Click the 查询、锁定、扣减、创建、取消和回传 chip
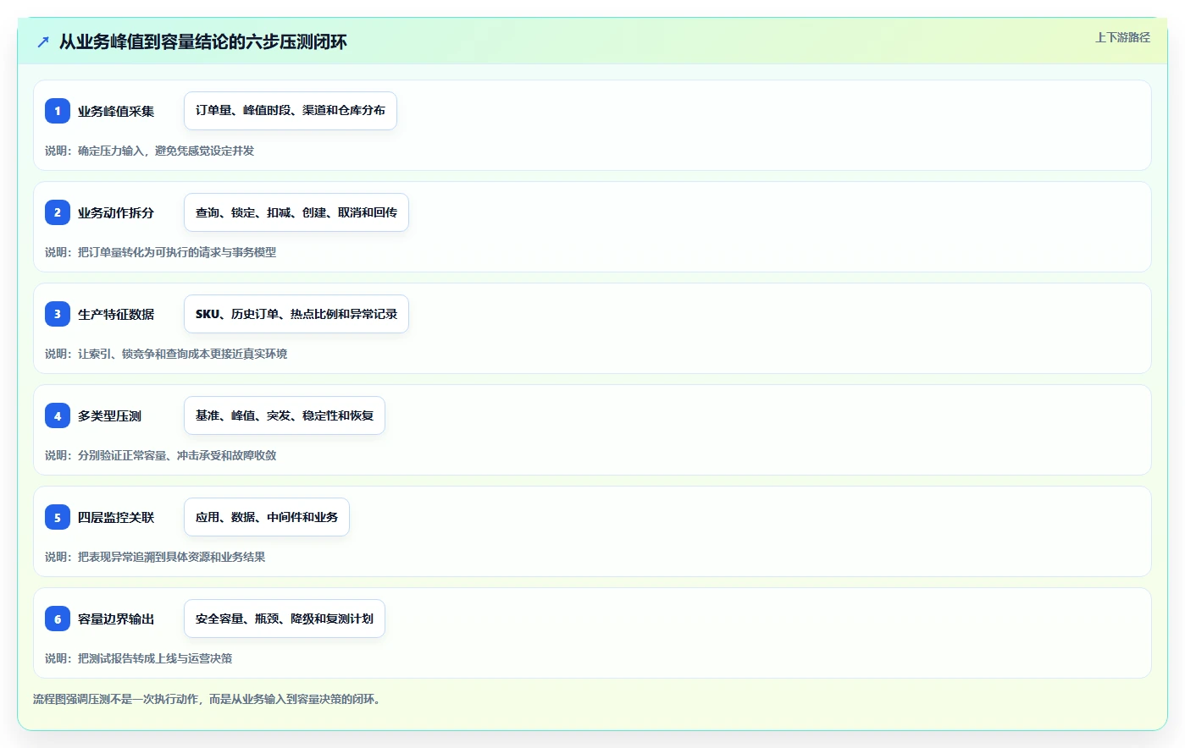Screen dimensions: 1185x748 click(x=296, y=212)
